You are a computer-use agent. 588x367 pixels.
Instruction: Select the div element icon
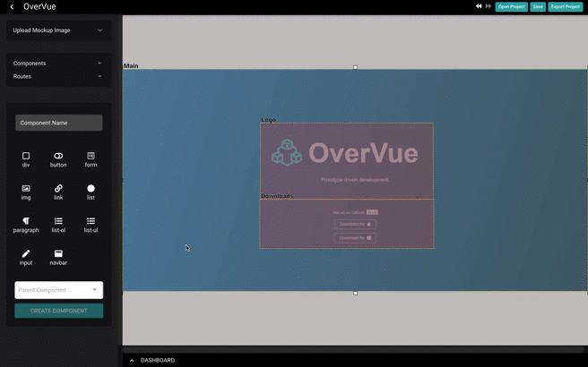click(x=26, y=156)
